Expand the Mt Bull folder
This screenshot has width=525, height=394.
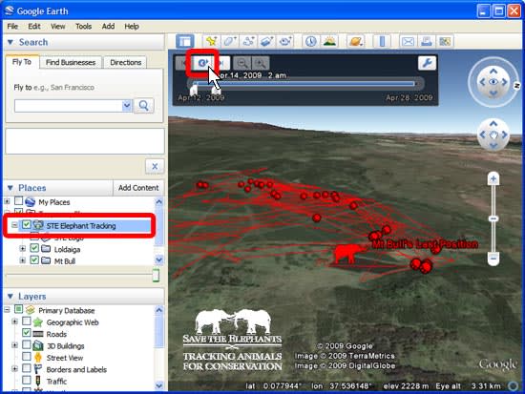click(23, 260)
